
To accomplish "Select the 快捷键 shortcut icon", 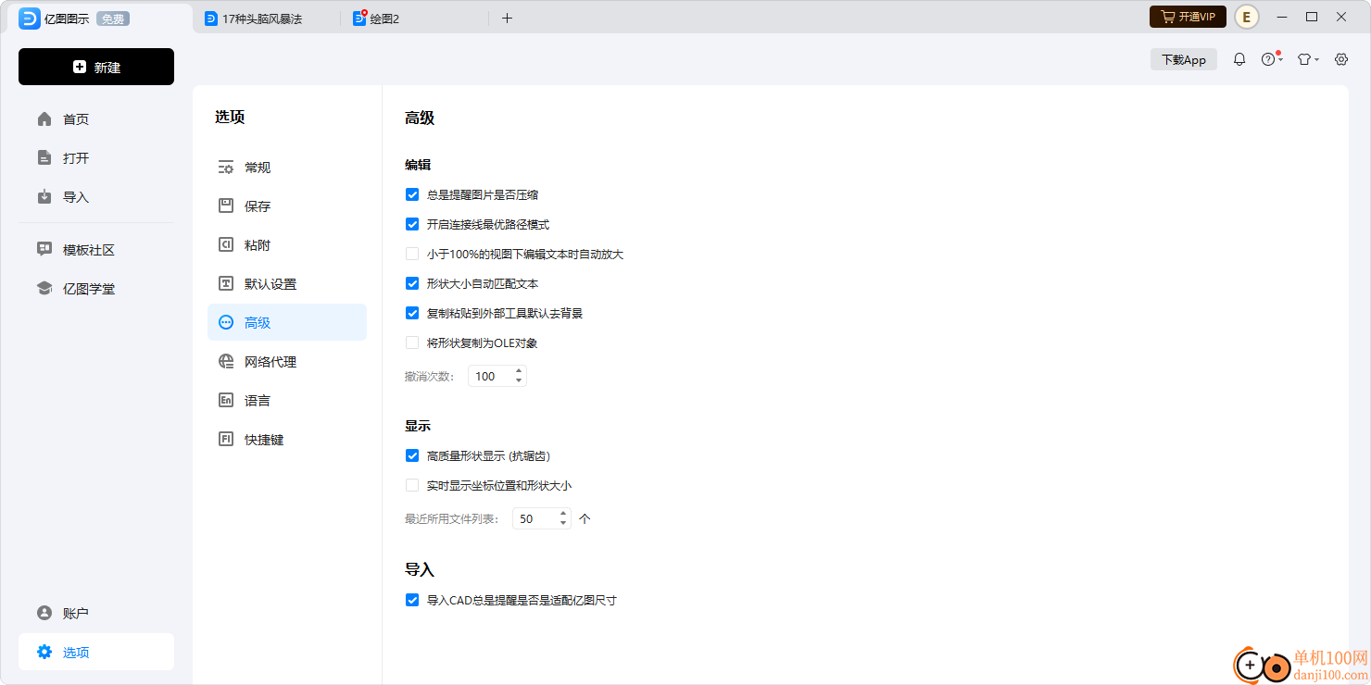I will click(x=226, y=440).
